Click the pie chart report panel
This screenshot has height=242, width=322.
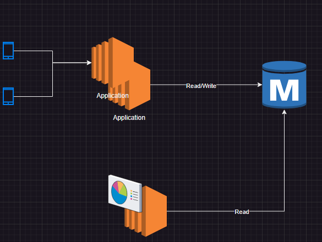pyautogui.click(x=125, y=194)
